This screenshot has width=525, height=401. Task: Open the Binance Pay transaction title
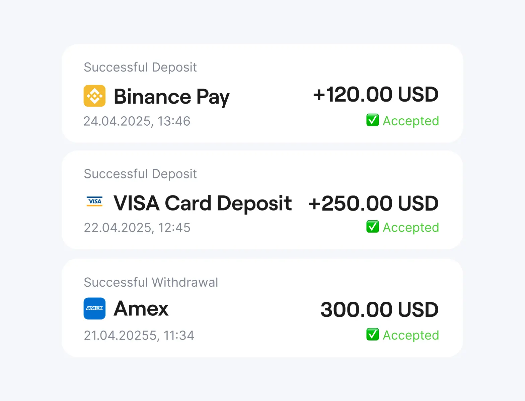coord(171,97)
